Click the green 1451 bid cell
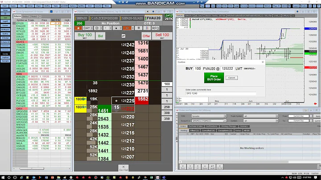Screen dimensions: 321x180 click(x=104, y=109)
